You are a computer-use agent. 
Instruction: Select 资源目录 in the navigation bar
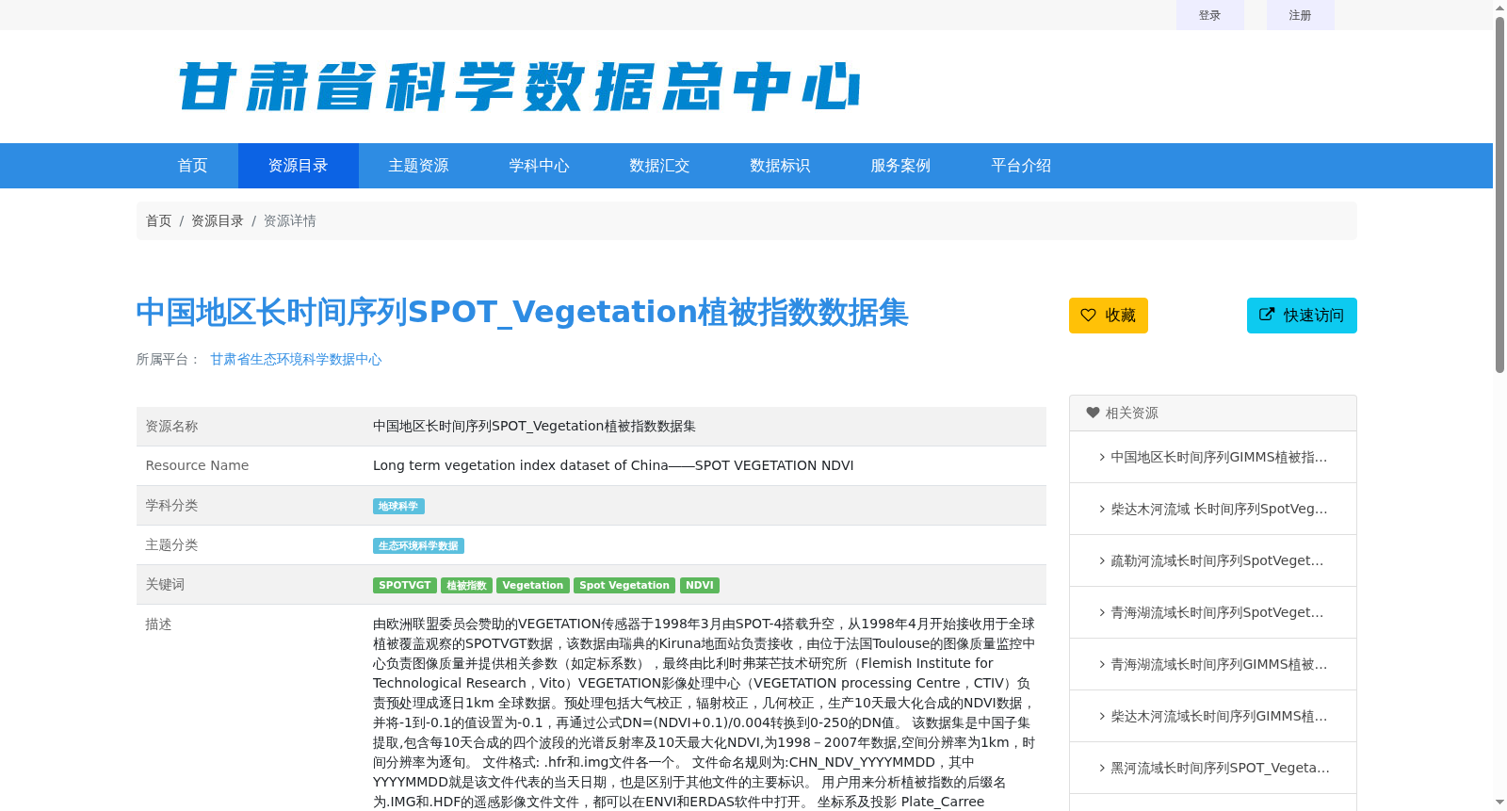(x=298, y=166)
